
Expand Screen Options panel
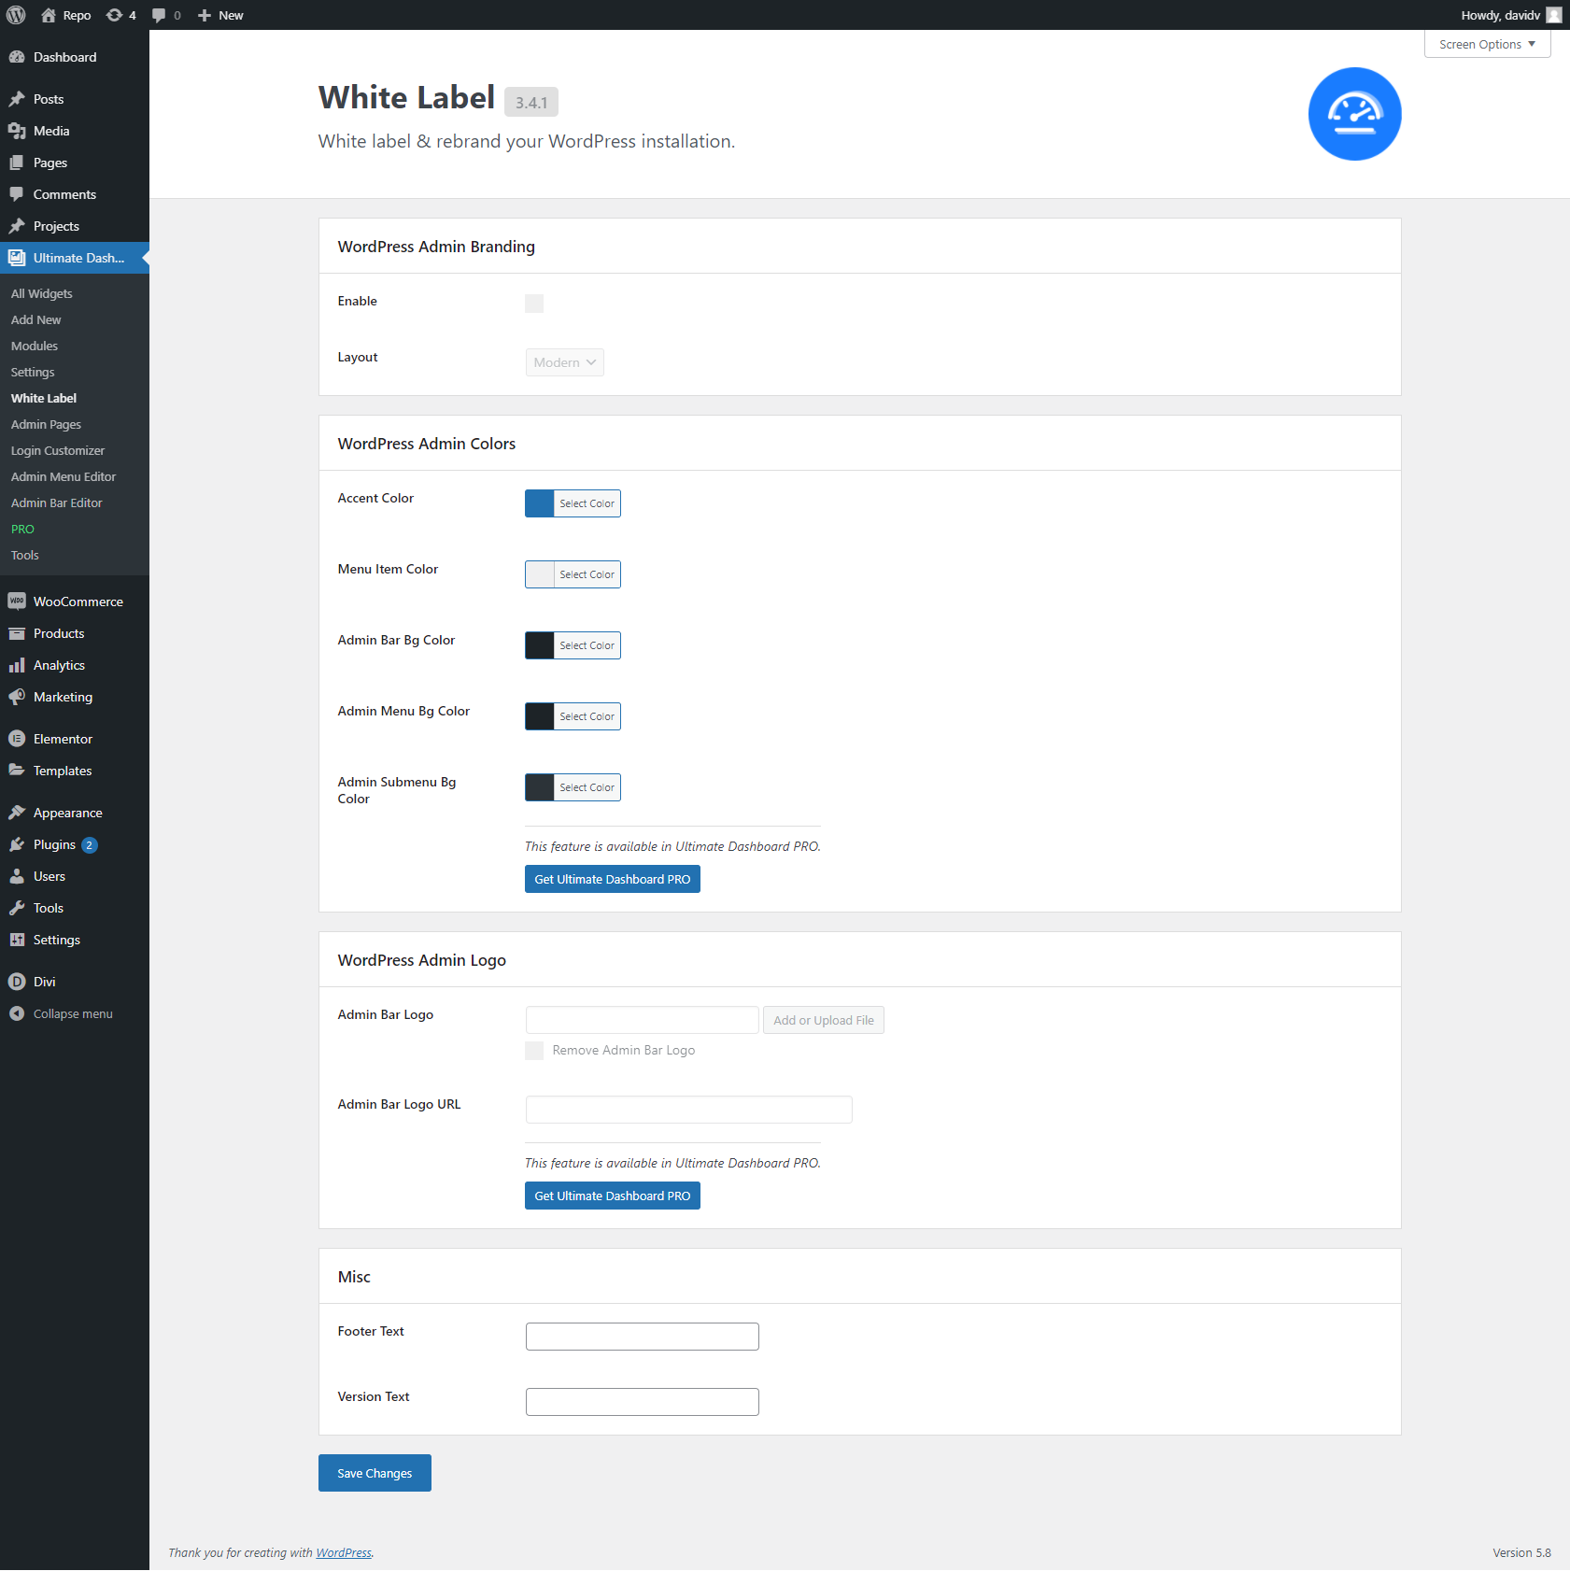[1487, 44]
